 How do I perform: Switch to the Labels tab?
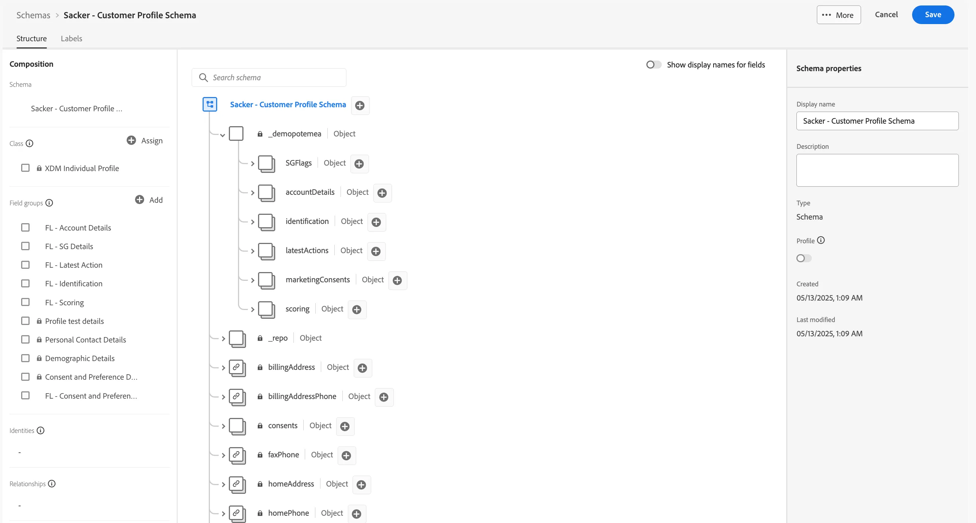point(71,38)
